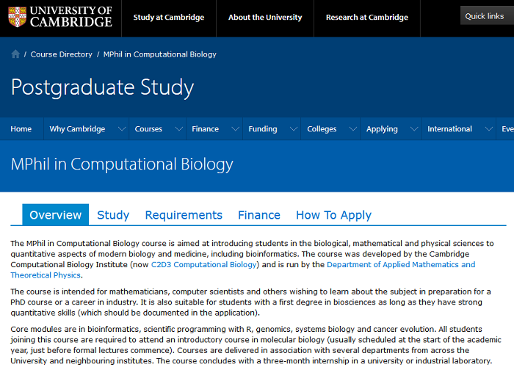Open About the University menu
This screenshot has height=370, width=514.
[265, 18]
